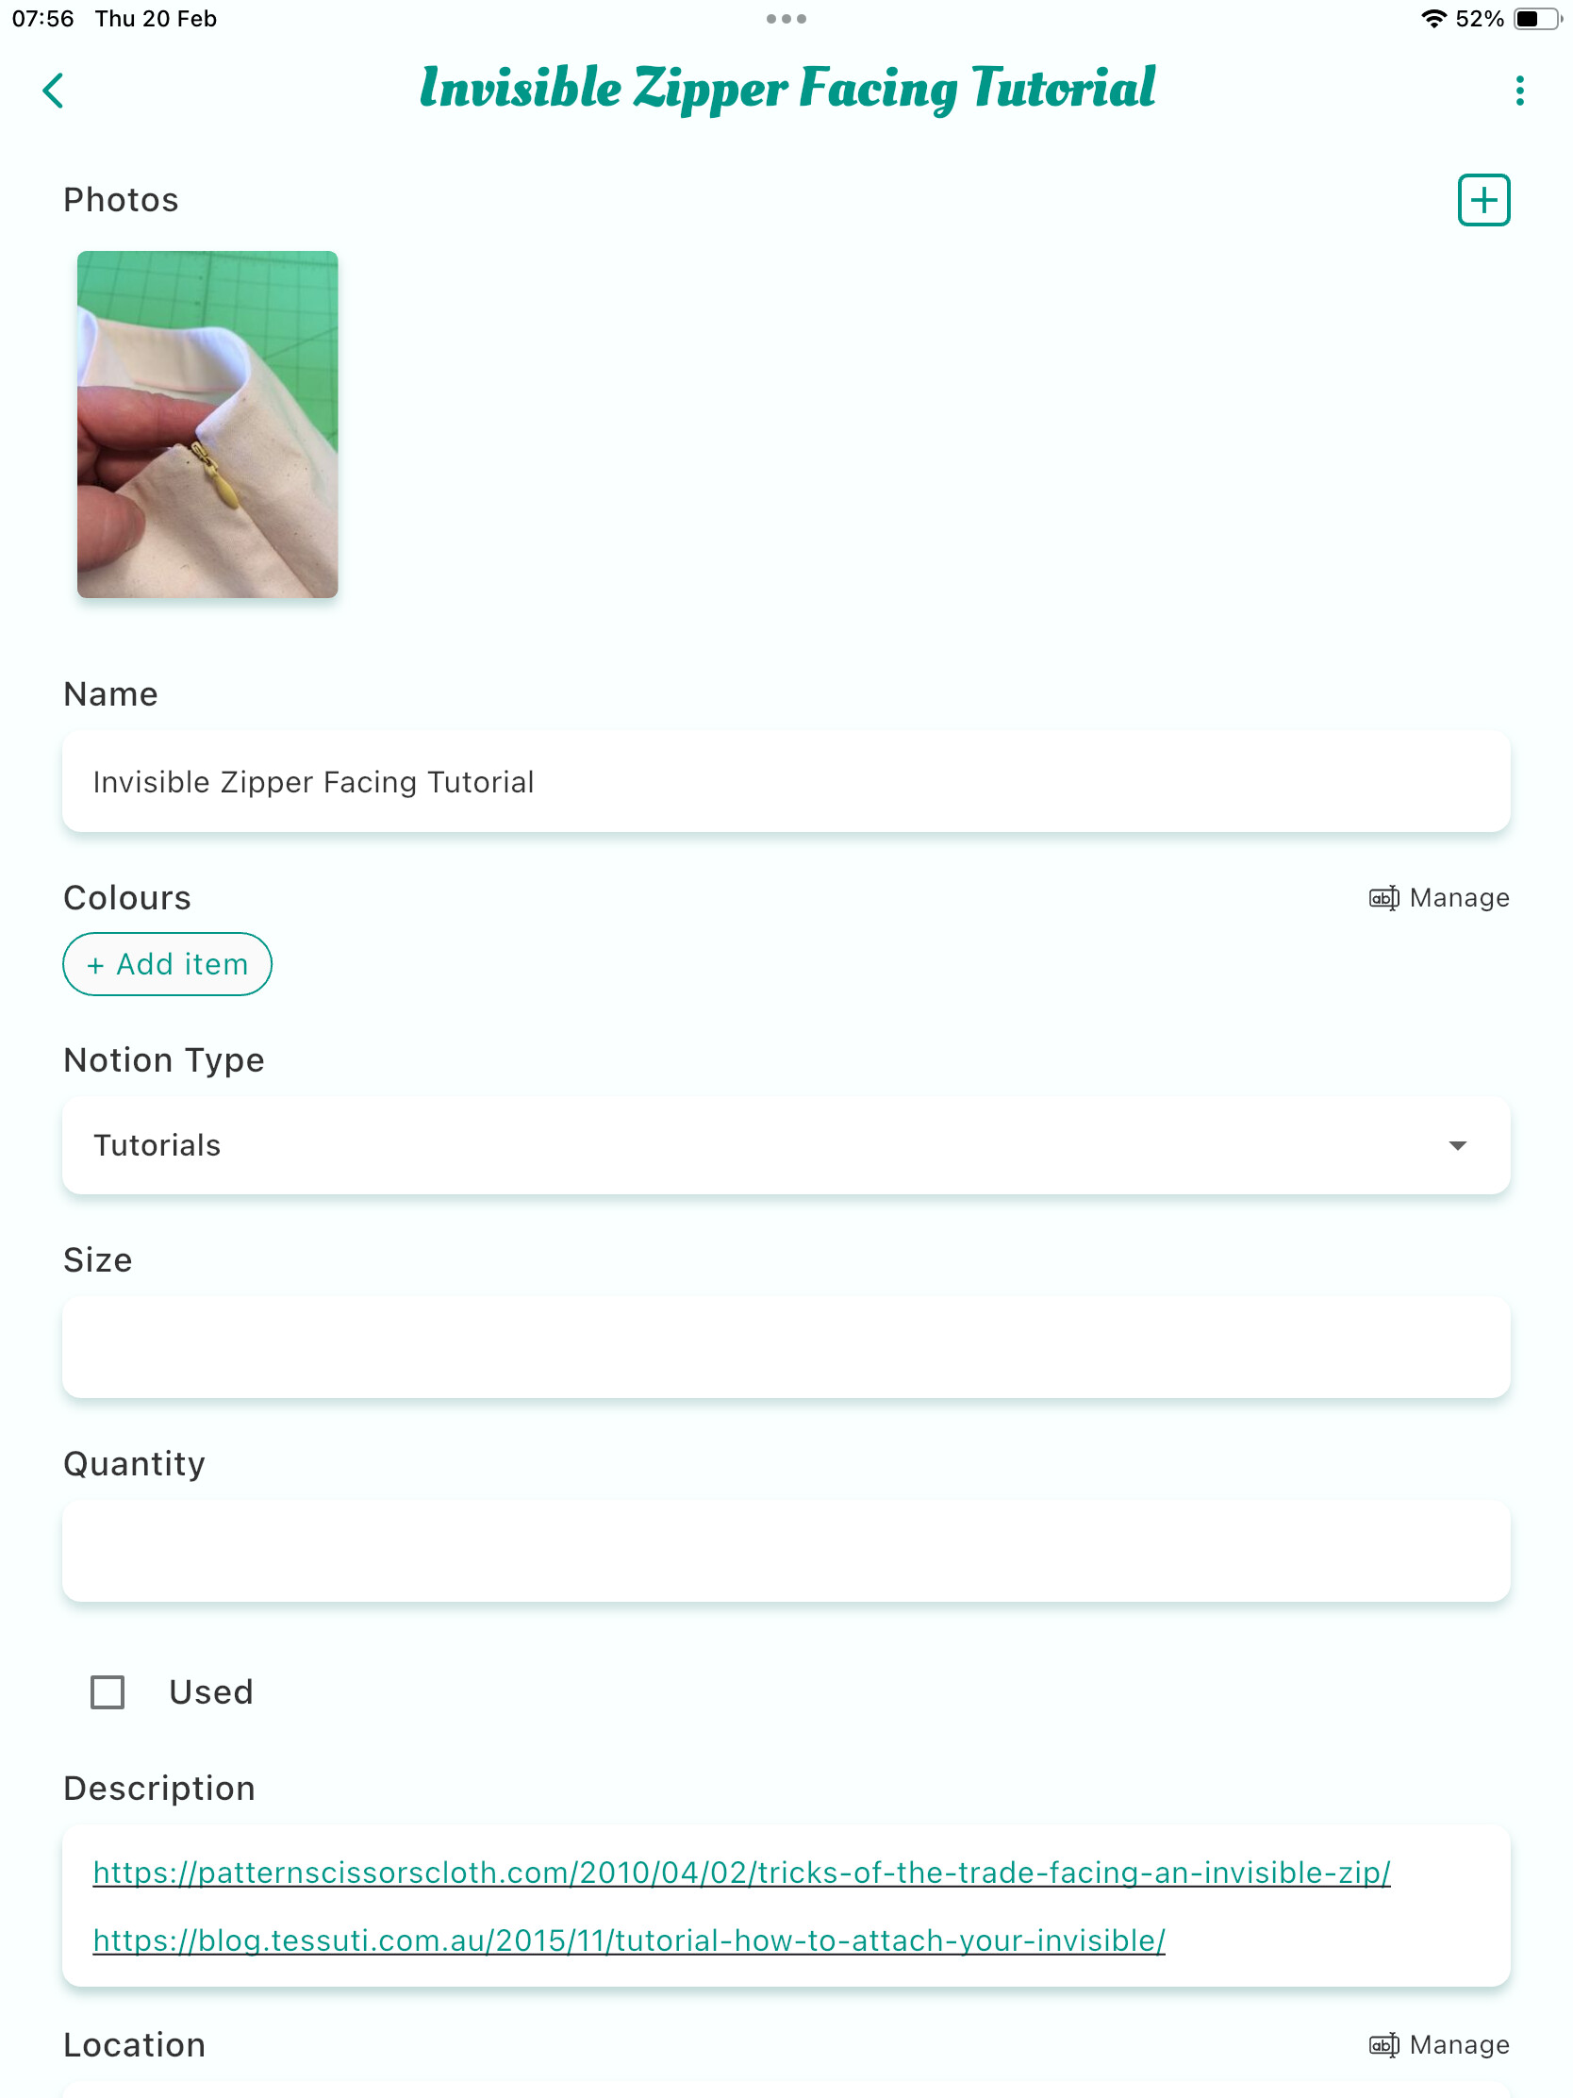Click the Manage icon beside Location

pos(1383,2044)
